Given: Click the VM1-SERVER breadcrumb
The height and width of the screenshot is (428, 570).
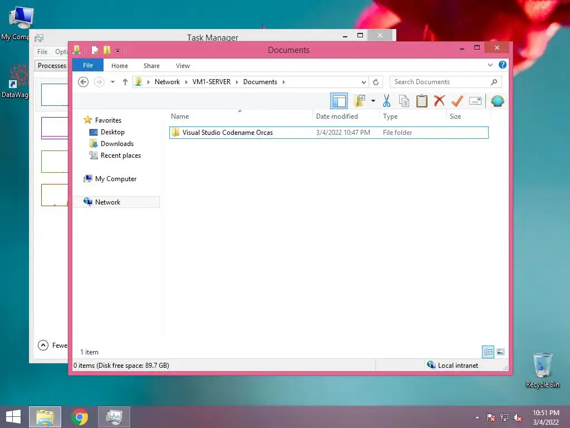Looking at the screenshot, I should (x=212, y=82).
